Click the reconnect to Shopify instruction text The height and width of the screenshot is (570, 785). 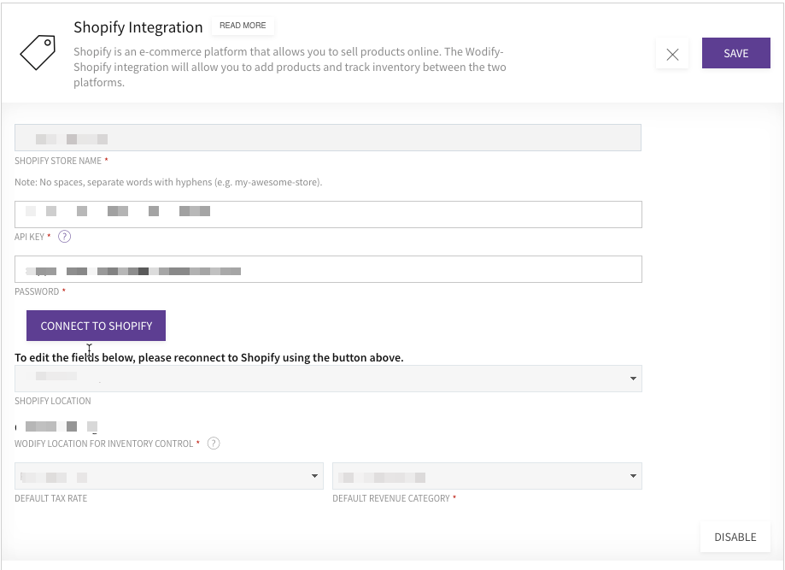208,357
